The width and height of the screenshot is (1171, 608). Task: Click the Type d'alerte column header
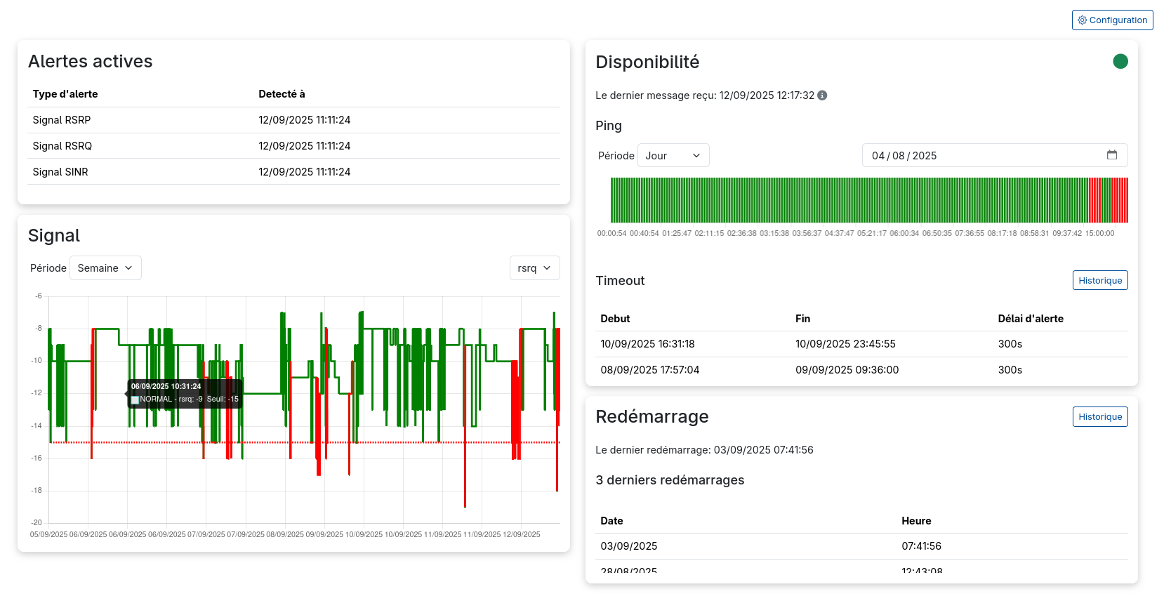[x=65, y=94]
